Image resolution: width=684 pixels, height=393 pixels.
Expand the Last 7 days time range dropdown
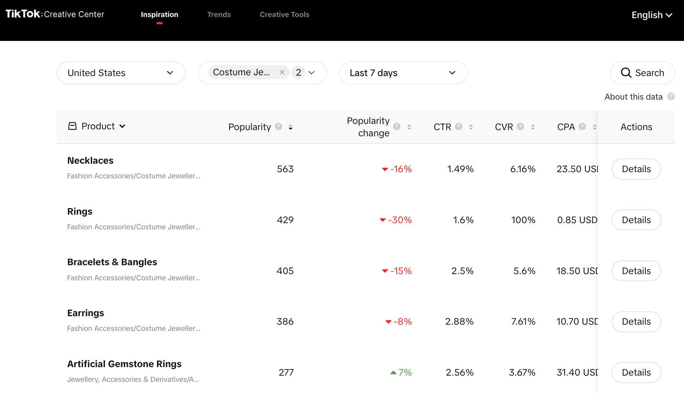point(403,73)
